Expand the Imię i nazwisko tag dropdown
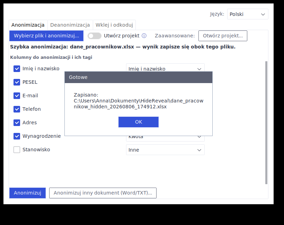The height and width of the screenshot is (225, 284). (x=165, y=68)
